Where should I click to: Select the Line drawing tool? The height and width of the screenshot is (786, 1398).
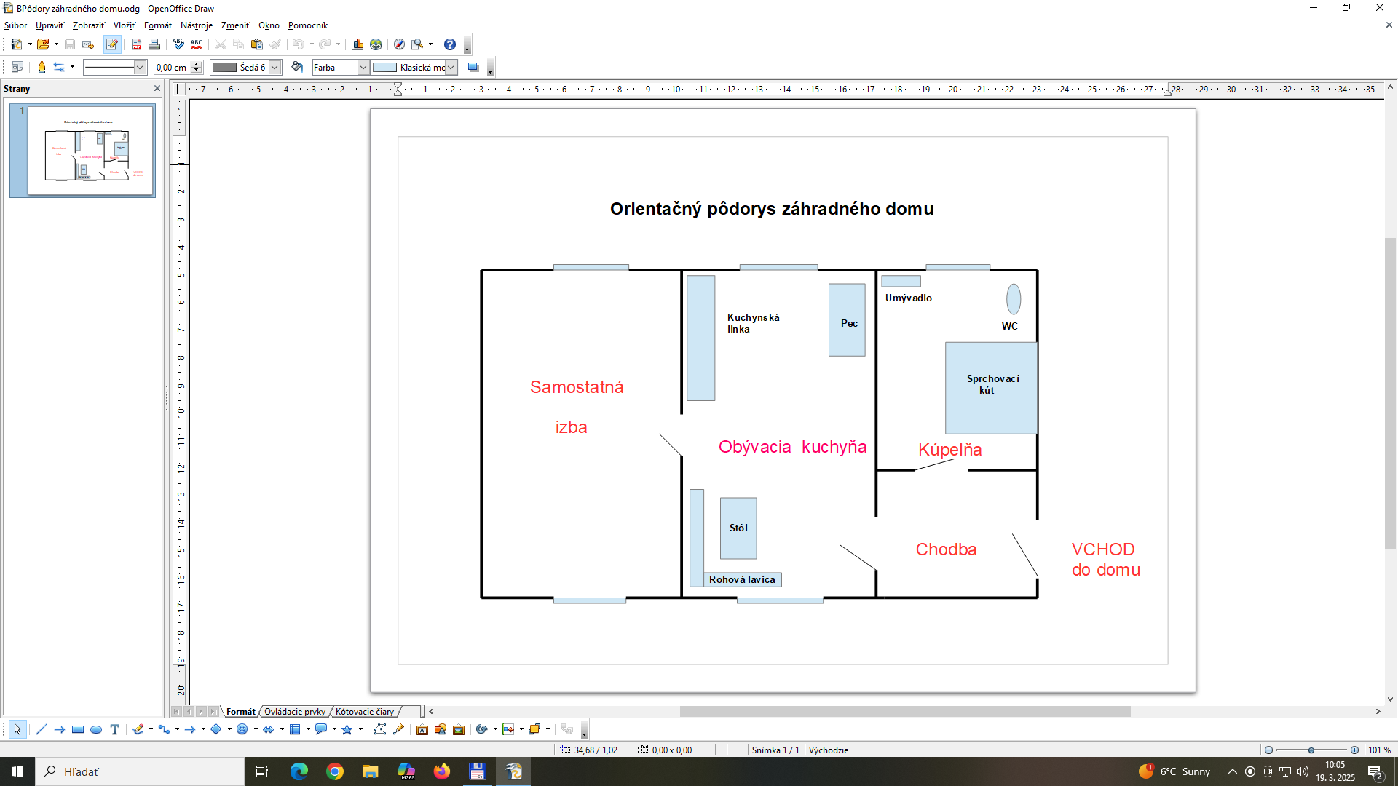(x=41, y=729)
